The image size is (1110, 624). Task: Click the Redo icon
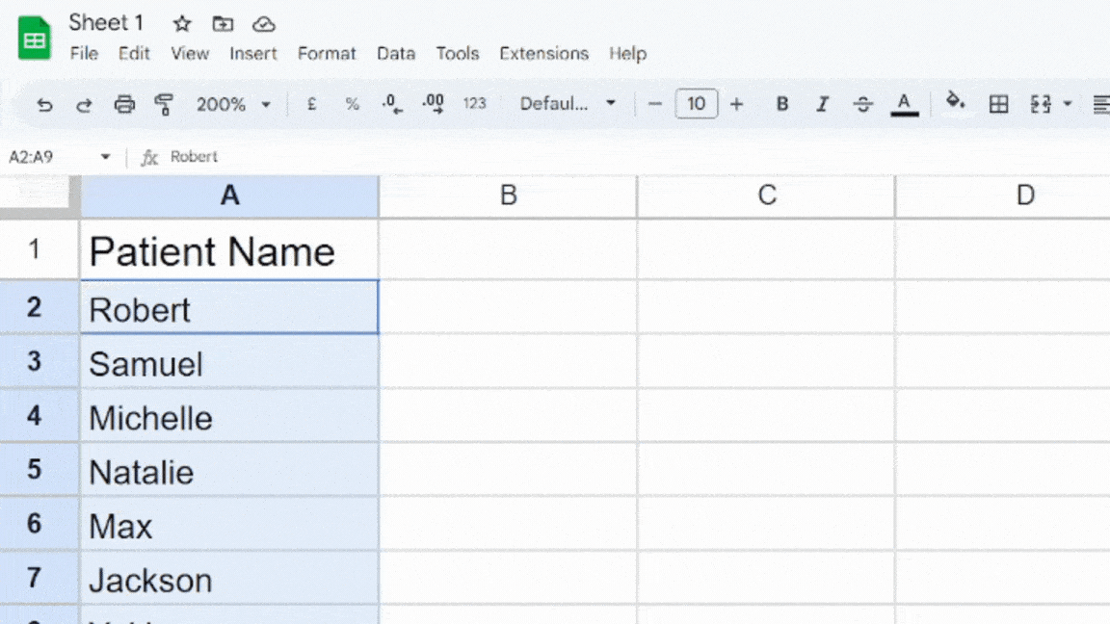click(x=83, y=104)
